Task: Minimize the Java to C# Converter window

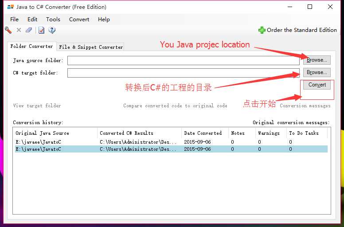Action: (290, 7)
